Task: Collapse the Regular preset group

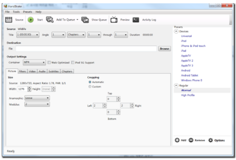Action: [176, 85]
